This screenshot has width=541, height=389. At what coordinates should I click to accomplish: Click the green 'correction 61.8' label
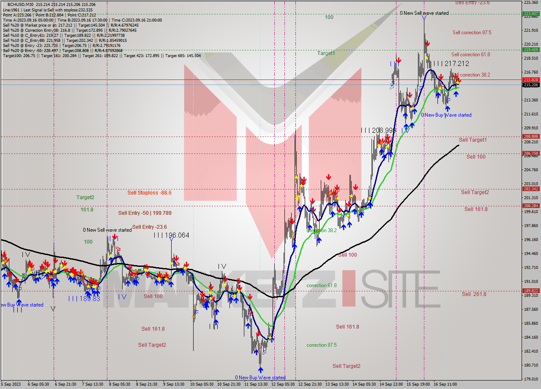322,285
